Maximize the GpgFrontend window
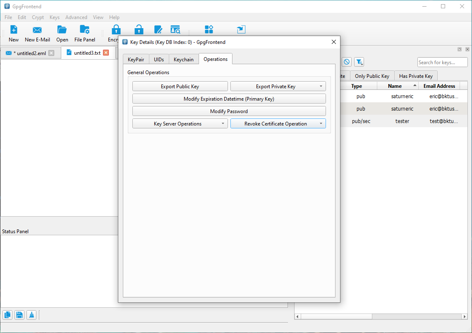Viewport: 472px width, 333px height. 443,6
